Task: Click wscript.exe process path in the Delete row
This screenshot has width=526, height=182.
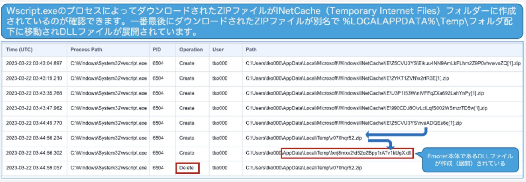Action: pos(109,168)
